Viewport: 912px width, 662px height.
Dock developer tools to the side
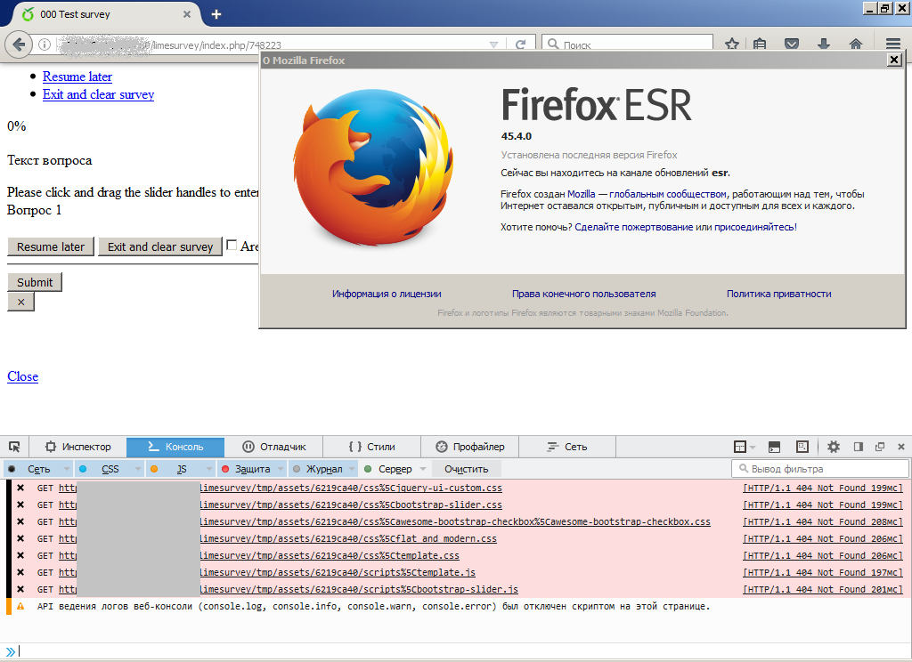click(x=858, y=447)
